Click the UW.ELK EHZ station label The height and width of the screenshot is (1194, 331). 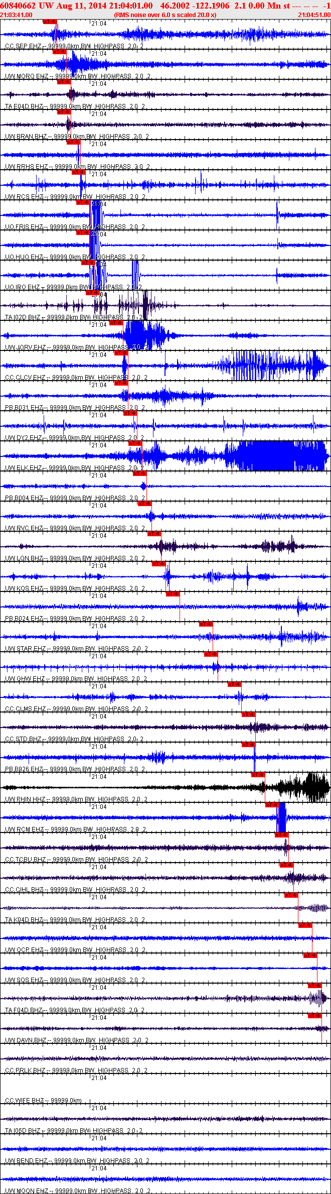[24, 468]
